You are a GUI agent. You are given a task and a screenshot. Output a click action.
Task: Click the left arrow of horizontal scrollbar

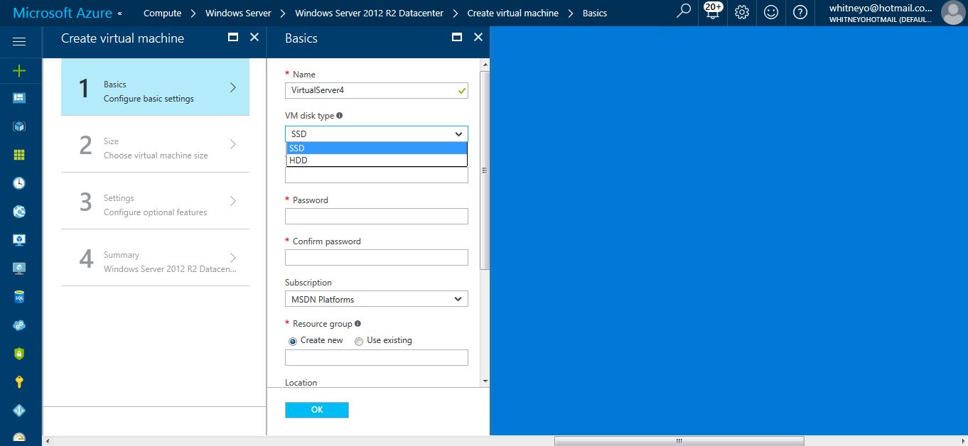48,441
